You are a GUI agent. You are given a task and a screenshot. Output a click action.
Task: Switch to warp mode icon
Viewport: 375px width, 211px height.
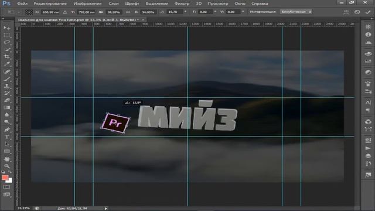pos(346,12)
